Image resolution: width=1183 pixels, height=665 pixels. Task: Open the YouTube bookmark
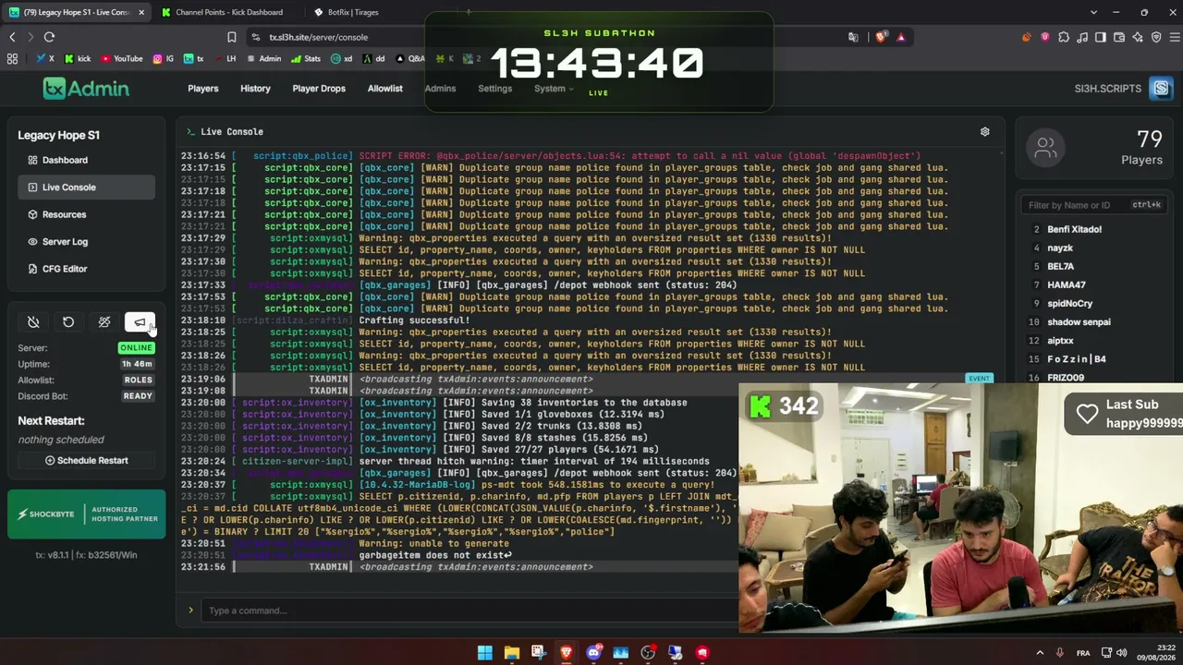pos(122,58)
